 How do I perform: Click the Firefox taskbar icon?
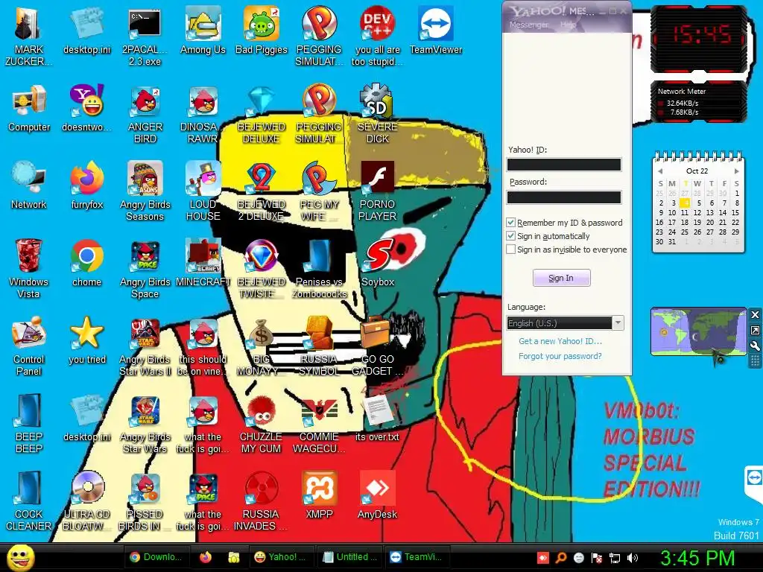(206, 557)
